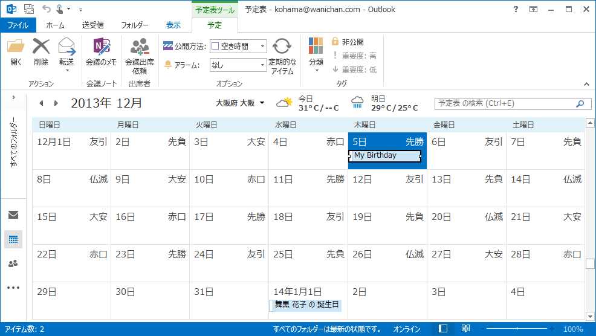This screenshot has height=336, width=596.
Task: Zoom in with plus button
Action: point(551,328)
